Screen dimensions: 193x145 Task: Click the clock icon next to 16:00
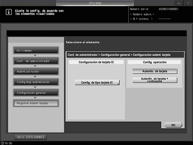point(2,143)
